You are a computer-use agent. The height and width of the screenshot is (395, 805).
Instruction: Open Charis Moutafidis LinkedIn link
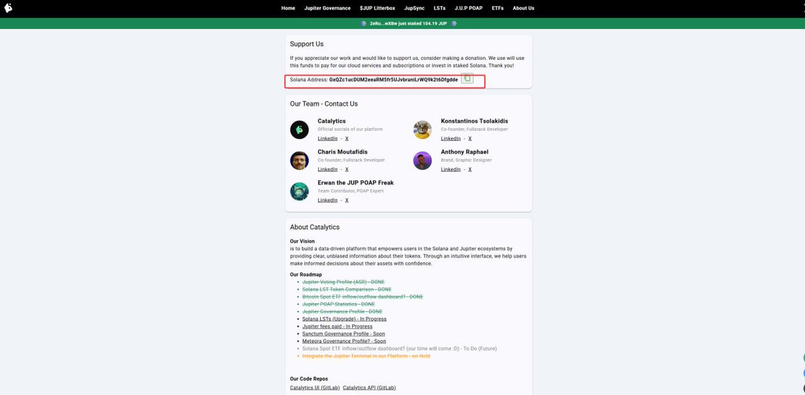(x=327, y=169)
